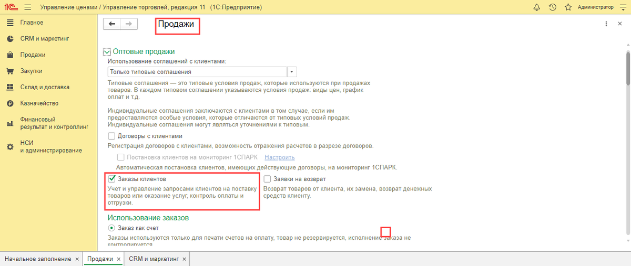The height and width of the screenshot is (266, 631).
Task: Select the Заказ как счет radio button
Action: [111, 228]
